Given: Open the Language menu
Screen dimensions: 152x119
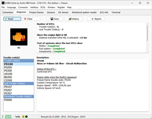Looking at the screenshot, I should tap(11, 7).
